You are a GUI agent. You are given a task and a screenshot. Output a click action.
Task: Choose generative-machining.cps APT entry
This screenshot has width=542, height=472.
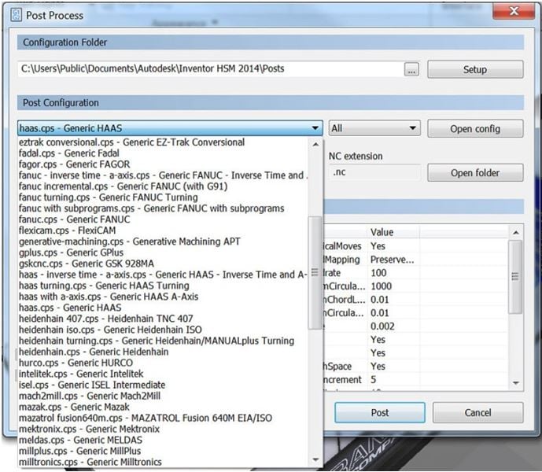click(x=163, y=242)
